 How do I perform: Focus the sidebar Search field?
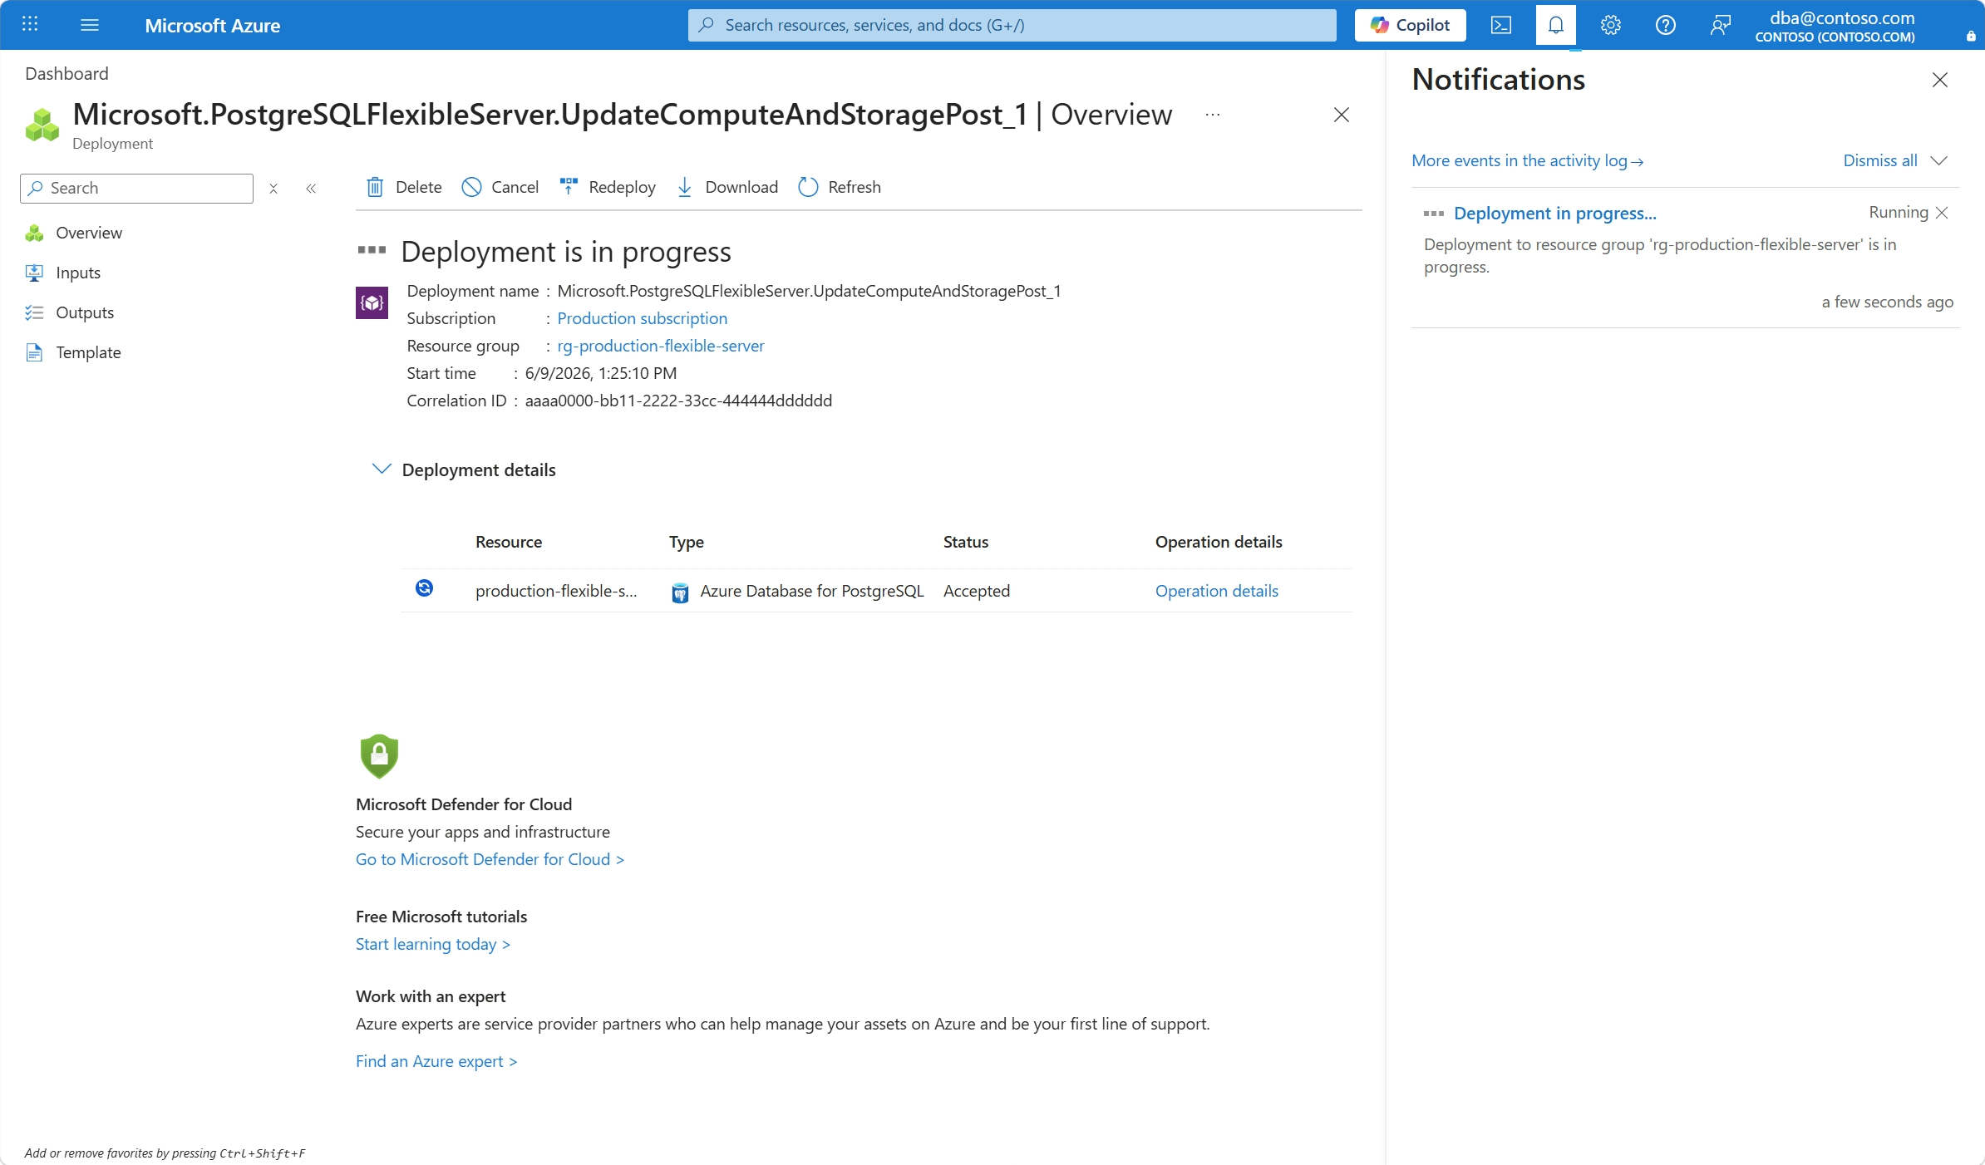[x=136, y=188]
